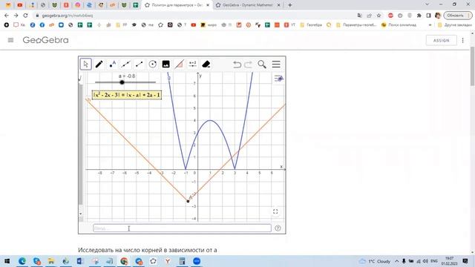The height and width of the screenshot is (267, 475).
Task: Go back in browser history
Action: point(7,16)
